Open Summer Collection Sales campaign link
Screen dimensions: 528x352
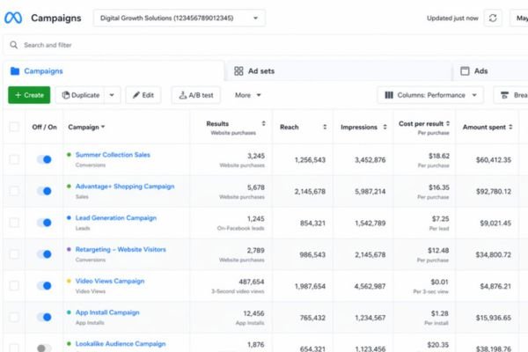(x=113, y=155)
